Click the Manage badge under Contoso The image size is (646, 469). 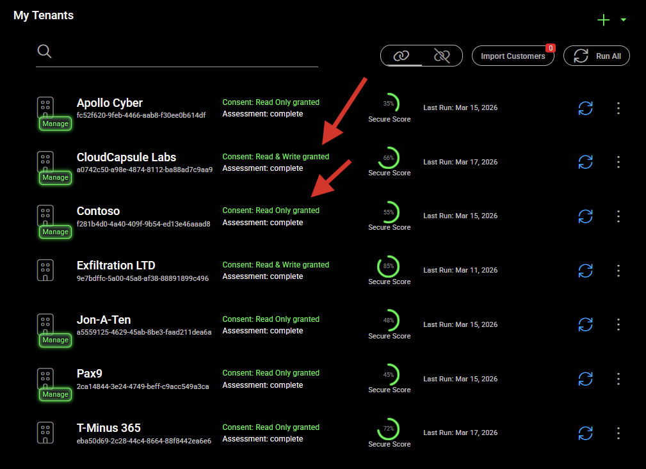pos(55,232)
